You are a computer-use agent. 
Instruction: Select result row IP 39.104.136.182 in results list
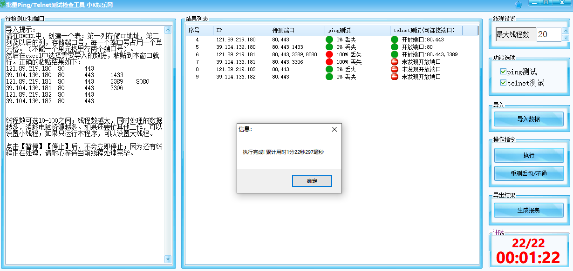tap(236, 77)
